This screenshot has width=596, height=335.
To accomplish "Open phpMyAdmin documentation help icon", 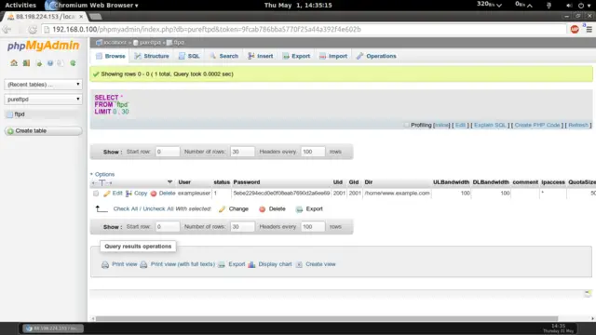I will [x=50, y=63].
